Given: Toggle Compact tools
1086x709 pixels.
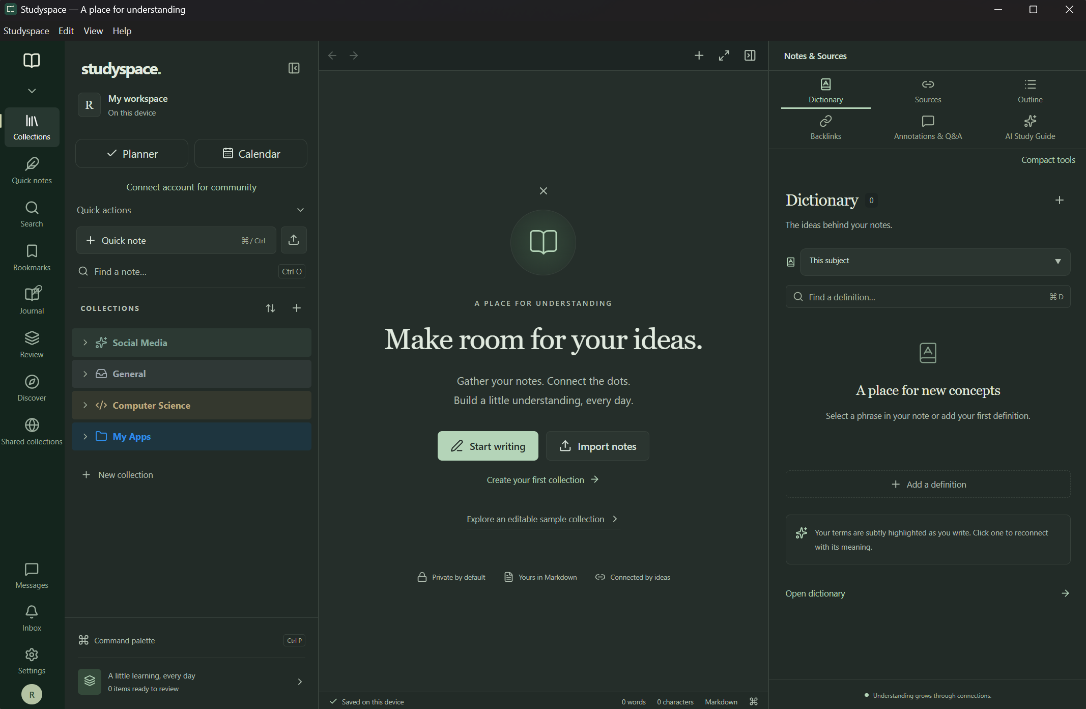Looking at the screenshot, I should [1048, 160].
